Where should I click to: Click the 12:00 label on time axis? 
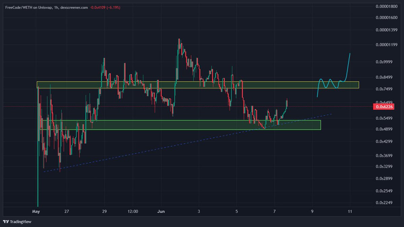pyautogui.click(x=133, y=212)
